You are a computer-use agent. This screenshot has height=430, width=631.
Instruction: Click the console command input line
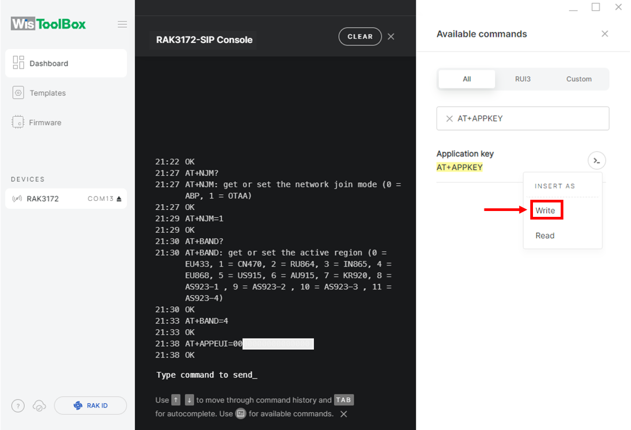(206, 375)
